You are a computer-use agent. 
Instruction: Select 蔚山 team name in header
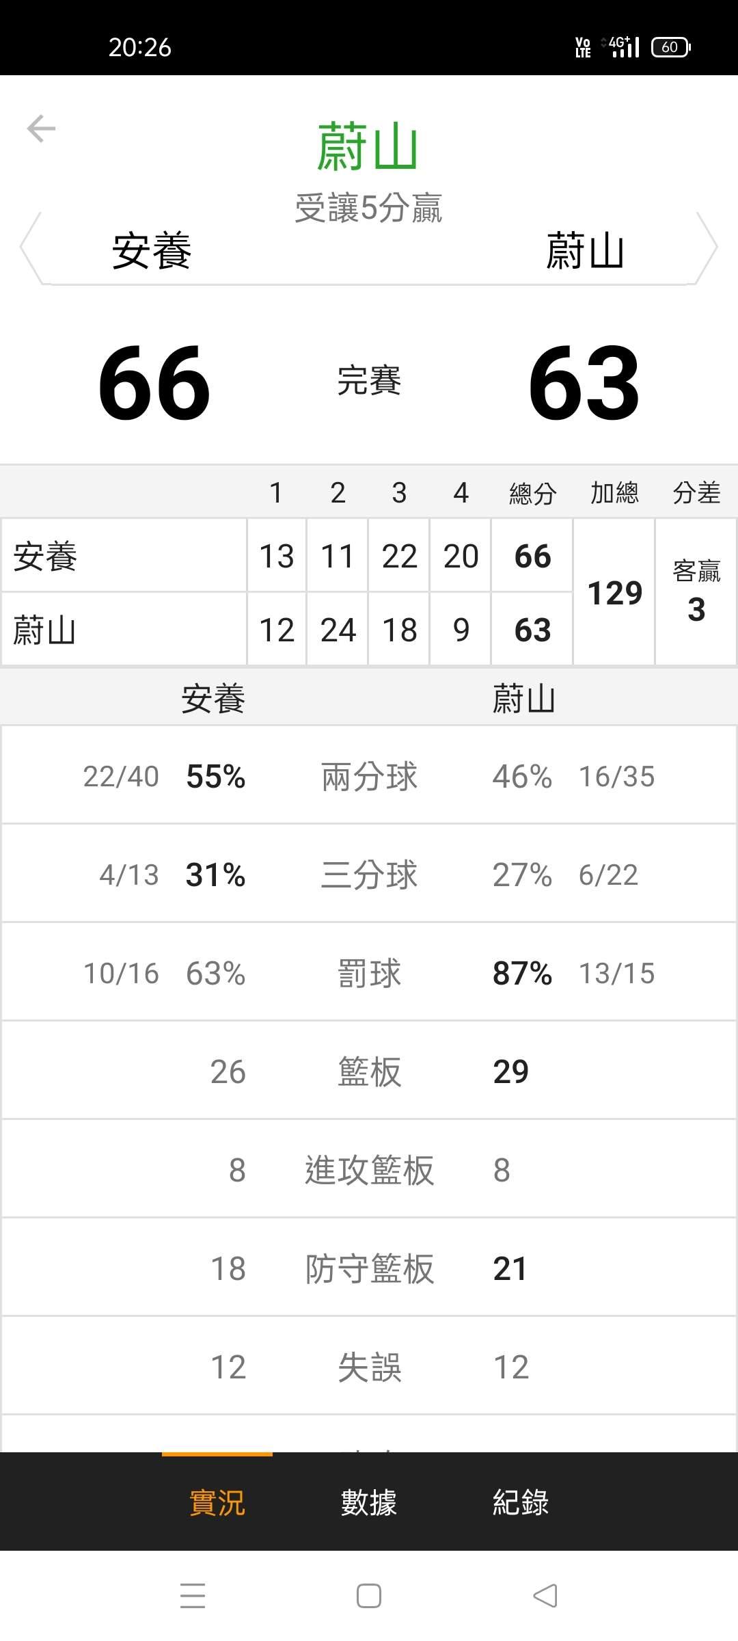585,251
